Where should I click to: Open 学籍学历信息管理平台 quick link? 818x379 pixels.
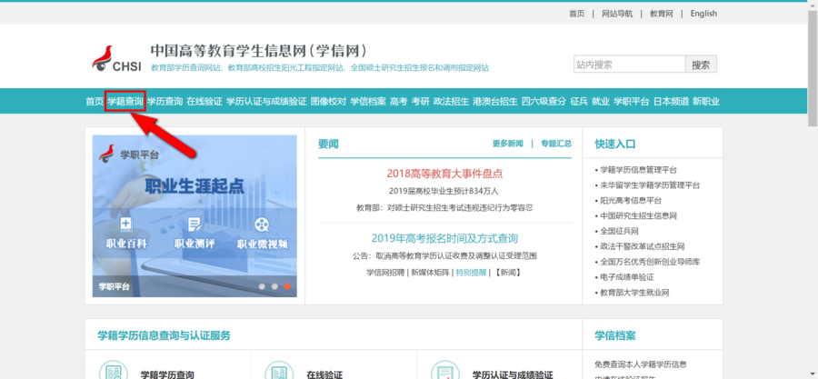pyautogui.click(x=639, y=170)
